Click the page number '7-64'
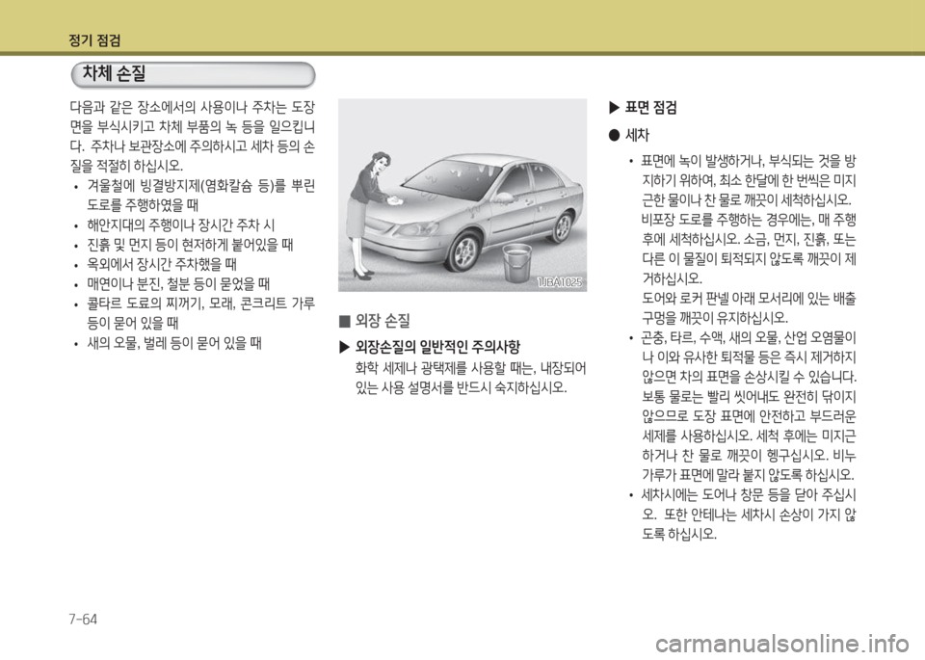 pos(83,620)
